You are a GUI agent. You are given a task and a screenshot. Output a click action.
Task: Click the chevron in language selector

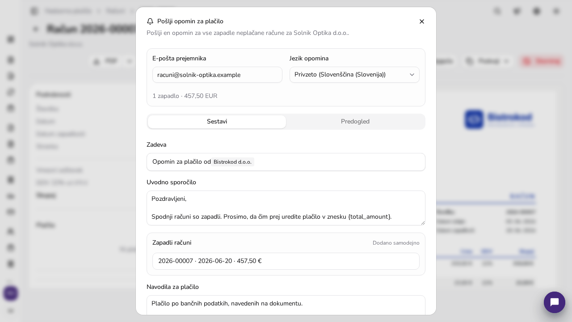[412, 75]
